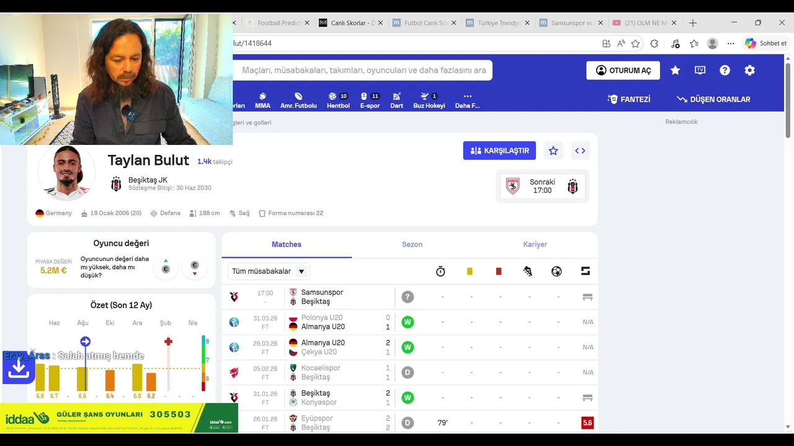The image size is (794, 446).
Task: Follow Taylan Bulut with star button
Action: point(553,151)
